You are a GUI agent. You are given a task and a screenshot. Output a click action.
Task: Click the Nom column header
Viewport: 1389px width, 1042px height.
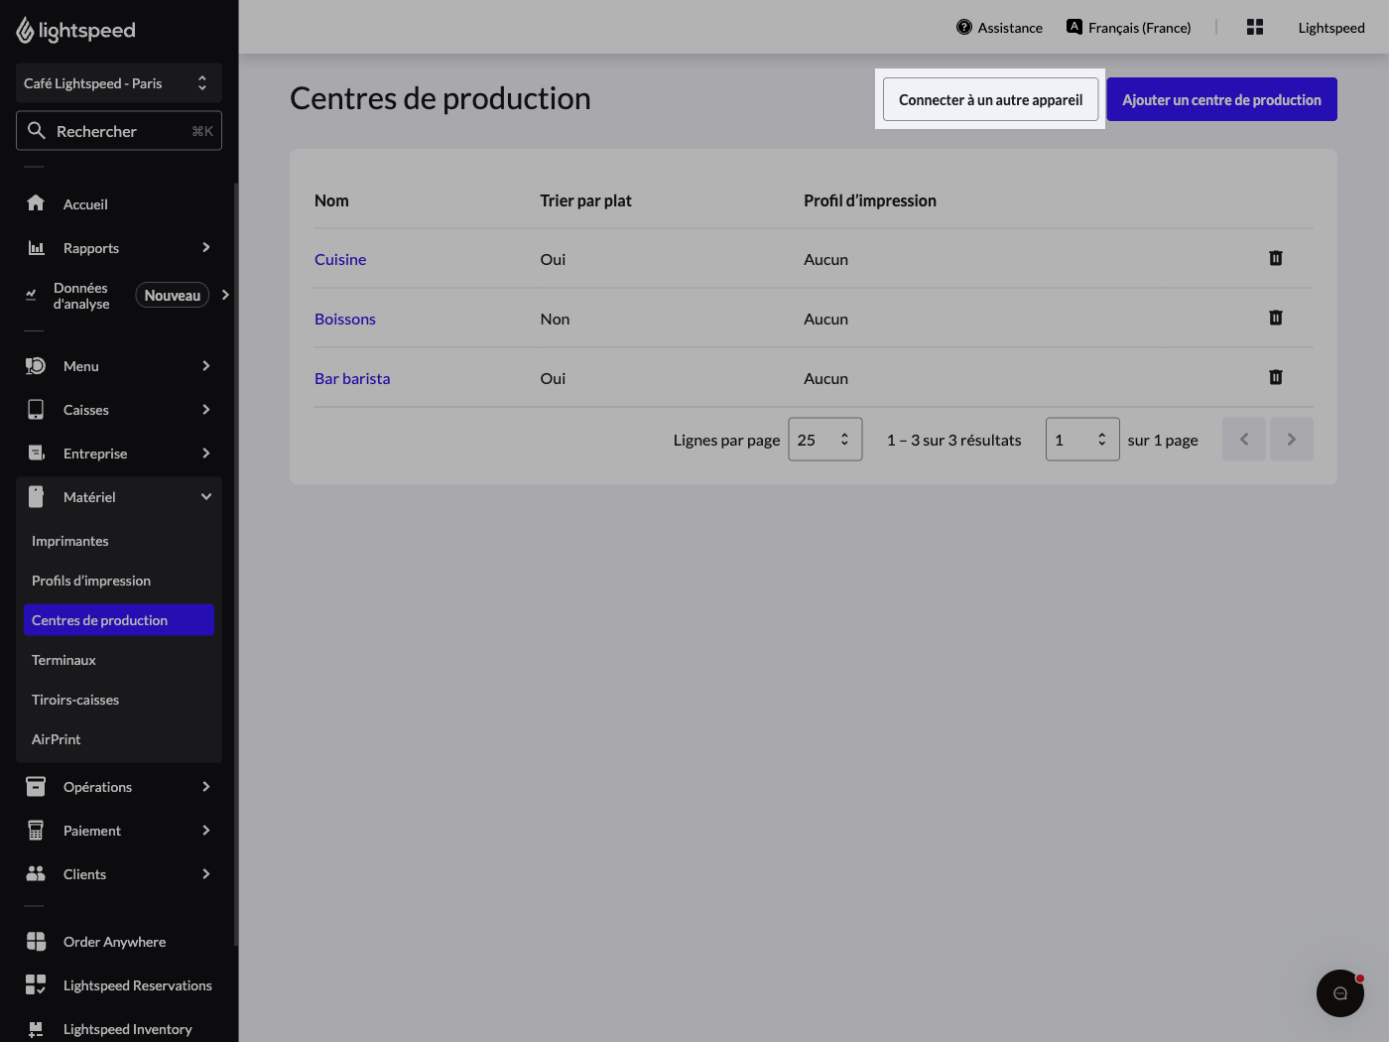(331, 200)
